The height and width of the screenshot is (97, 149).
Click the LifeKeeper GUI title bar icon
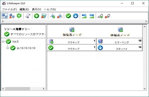point(4,3)
